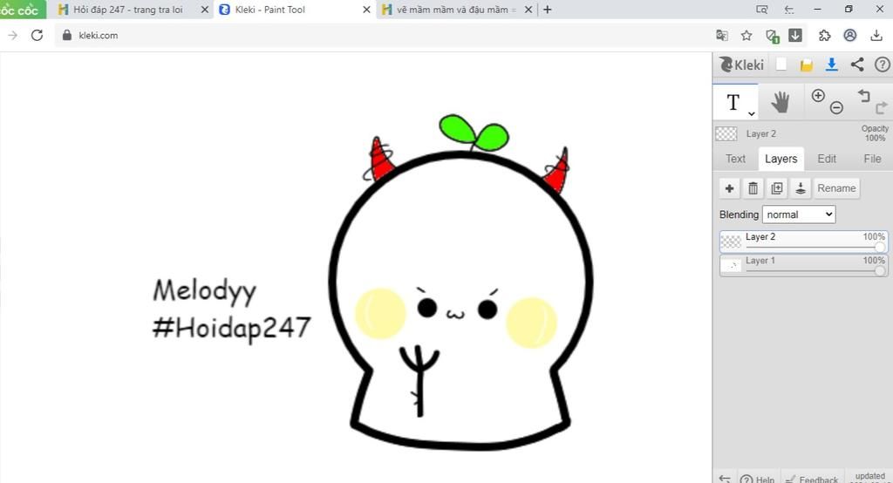Click the tab search icon in title bar
This screenshot has height=483, width=893.
[x=761, y=10]
